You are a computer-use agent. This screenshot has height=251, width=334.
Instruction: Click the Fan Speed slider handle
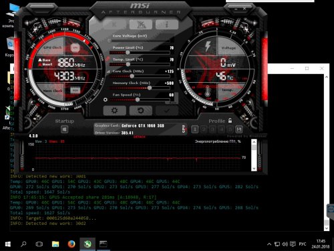pyautogui.click(x=138, y=99)
